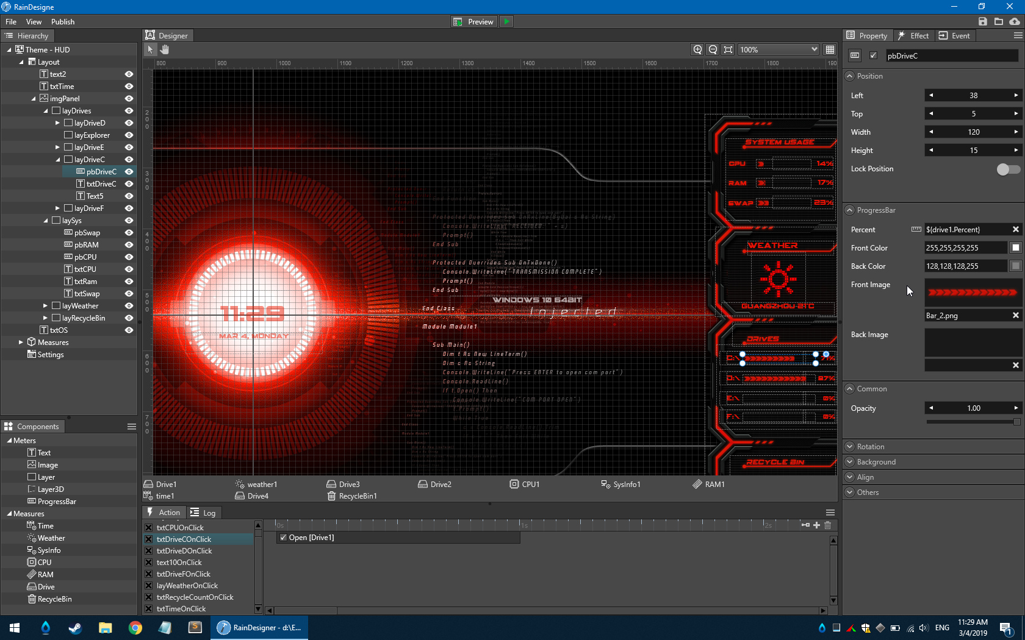Image resolution: width=1025 pixels, height=640 pixels.
Task: Switch to the Effect tab
Action: 913,35
